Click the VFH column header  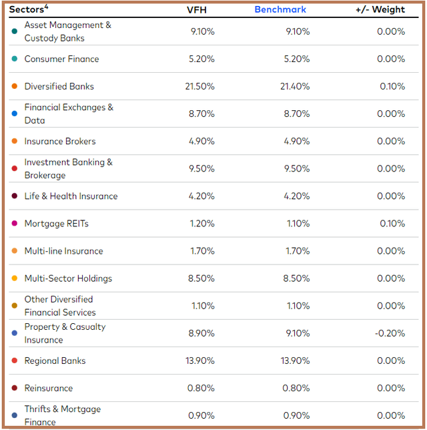(197, 10)
